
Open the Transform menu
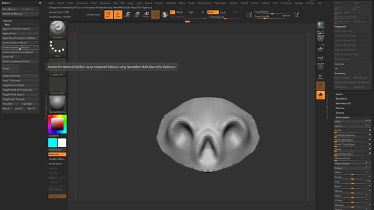tap(286, 3)
